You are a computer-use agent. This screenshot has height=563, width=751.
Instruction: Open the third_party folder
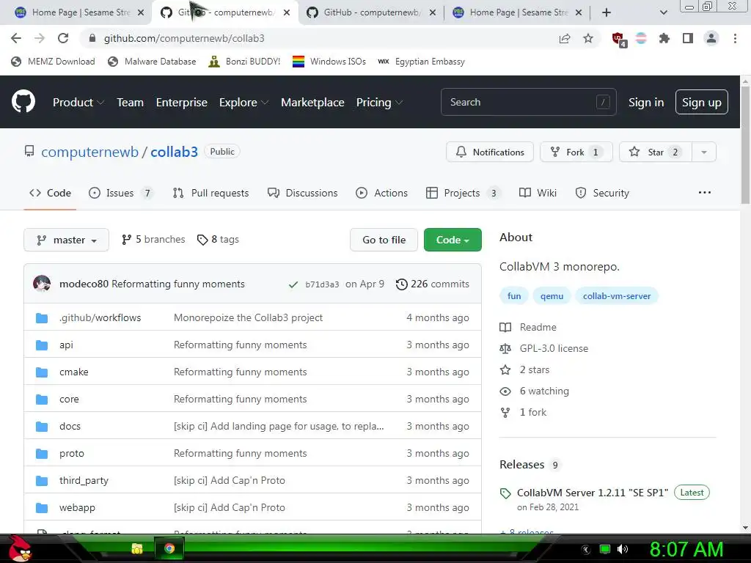[84, 481]
